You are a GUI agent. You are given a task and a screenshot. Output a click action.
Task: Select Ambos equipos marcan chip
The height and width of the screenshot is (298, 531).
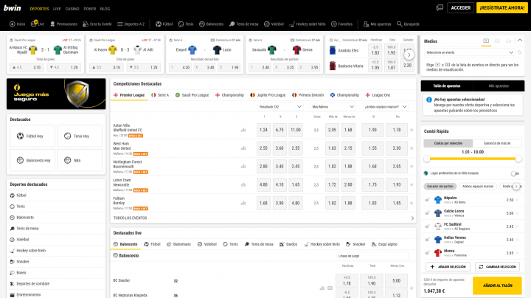478,187
